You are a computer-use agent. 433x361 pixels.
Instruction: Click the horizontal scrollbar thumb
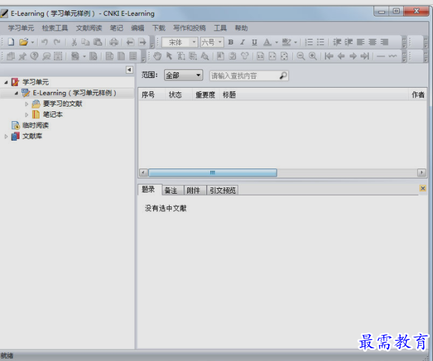tap(213, 173)
